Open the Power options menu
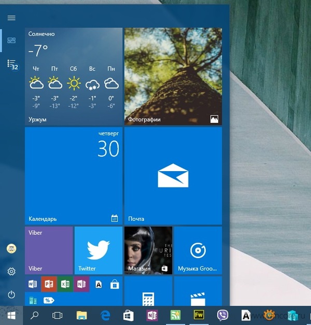311x325 pixels. [x=11, y=294]
